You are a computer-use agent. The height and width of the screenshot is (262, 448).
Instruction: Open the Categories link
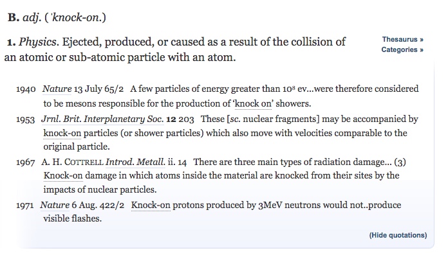coord(402,49)
